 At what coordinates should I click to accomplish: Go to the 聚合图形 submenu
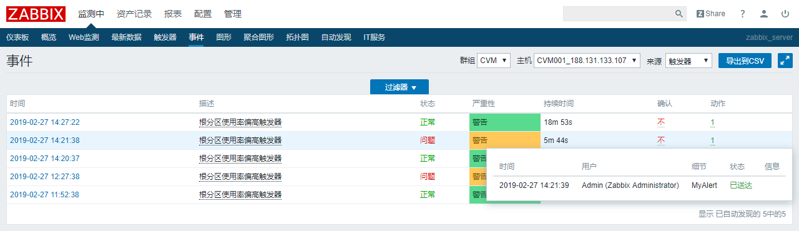click(258, 37)
